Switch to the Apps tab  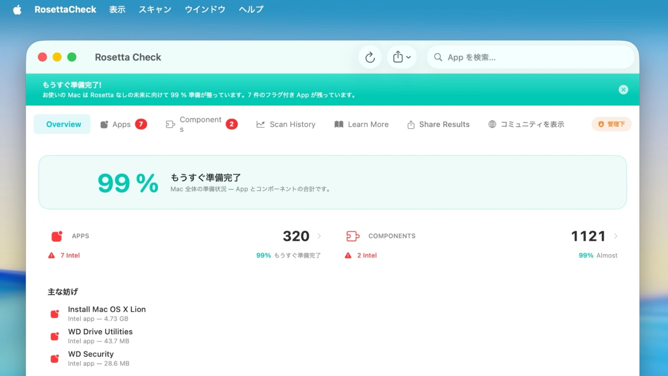(x=124, y=124)
